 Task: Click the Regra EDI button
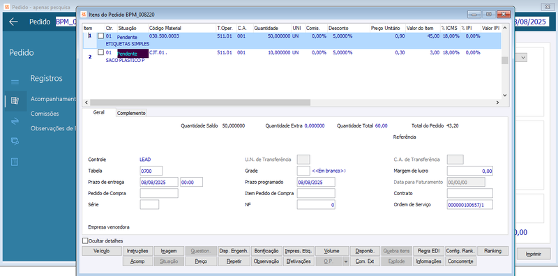(x=428, y=251)
